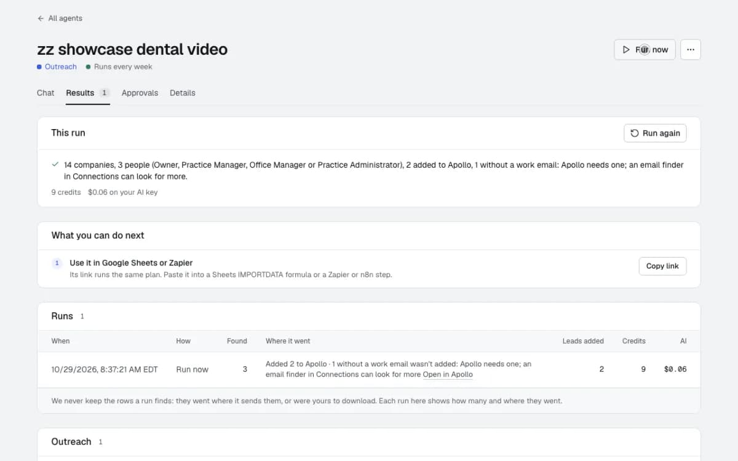Click the 'This run' heading
This screenshot has width=738, height=461.
68,133
